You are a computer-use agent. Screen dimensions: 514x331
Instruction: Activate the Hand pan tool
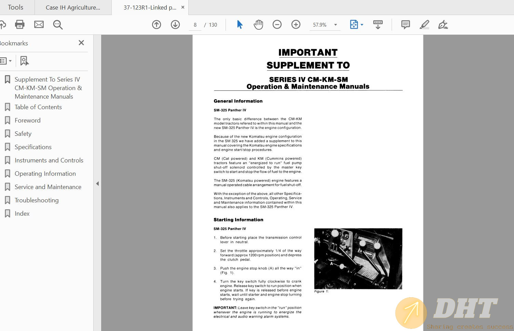(x=258, y=25)
